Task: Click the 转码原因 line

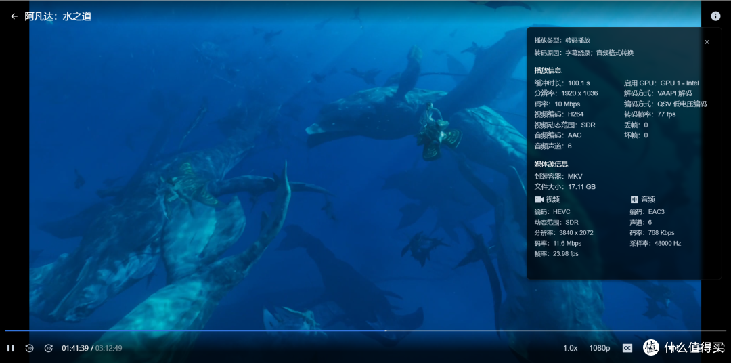Action: pyautogui.click(x=583, y=53)
